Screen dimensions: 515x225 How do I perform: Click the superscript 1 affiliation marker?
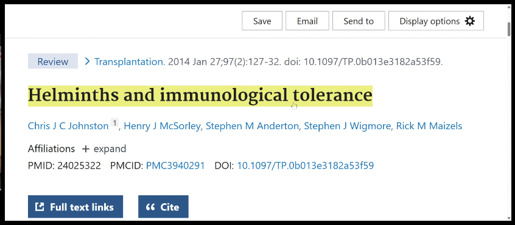pyautogui.click(x=114, y=123)
